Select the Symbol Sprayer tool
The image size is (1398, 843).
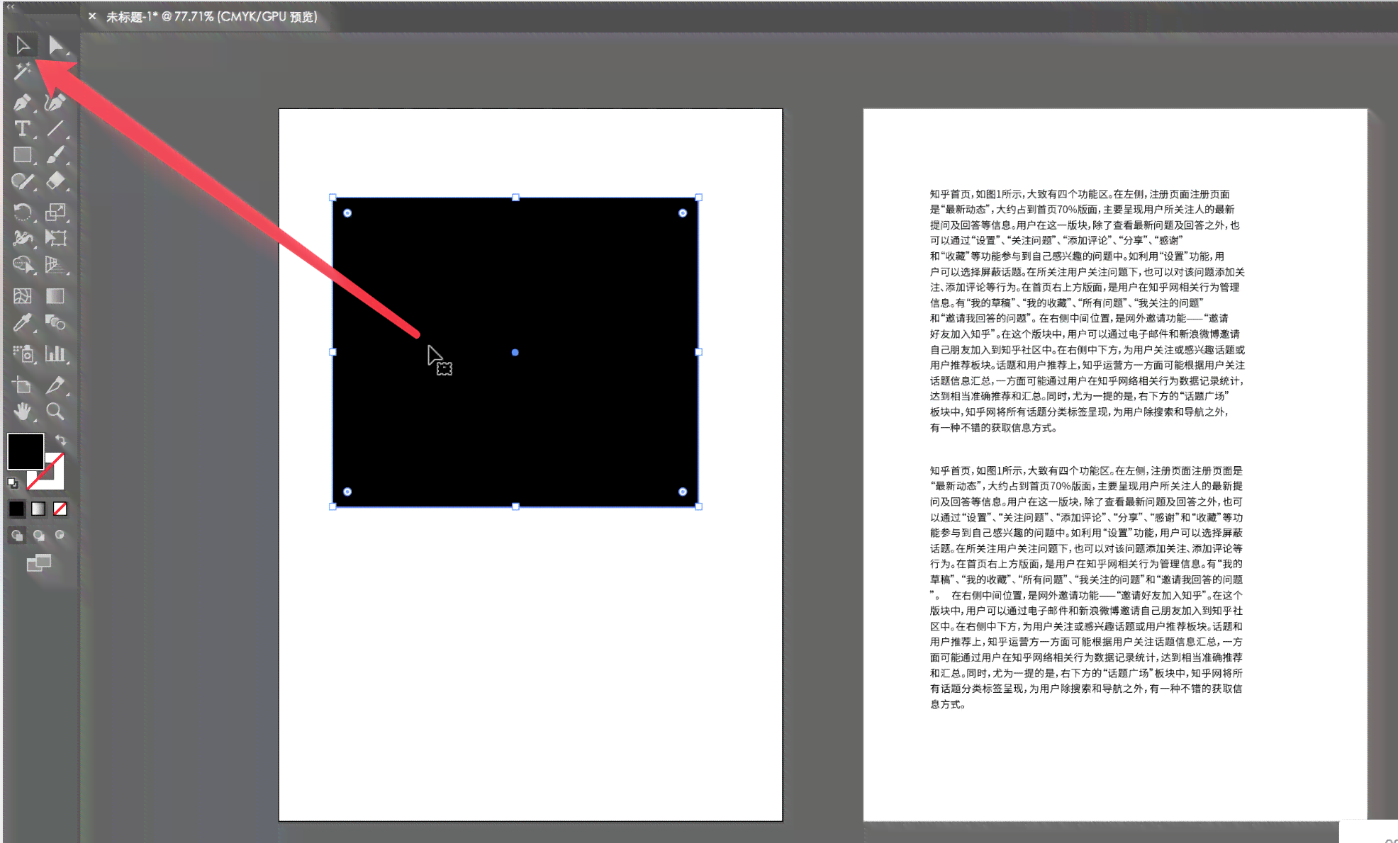pos(23,353)
